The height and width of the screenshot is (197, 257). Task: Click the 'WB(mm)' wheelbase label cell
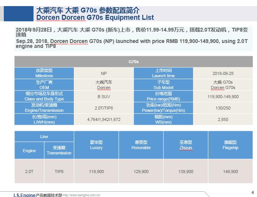(163, 119)
